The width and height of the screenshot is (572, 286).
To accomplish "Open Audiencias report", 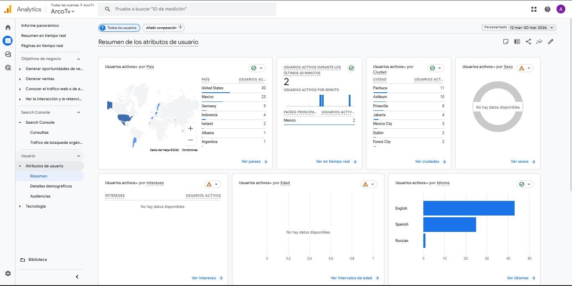I will click(40, 196).
